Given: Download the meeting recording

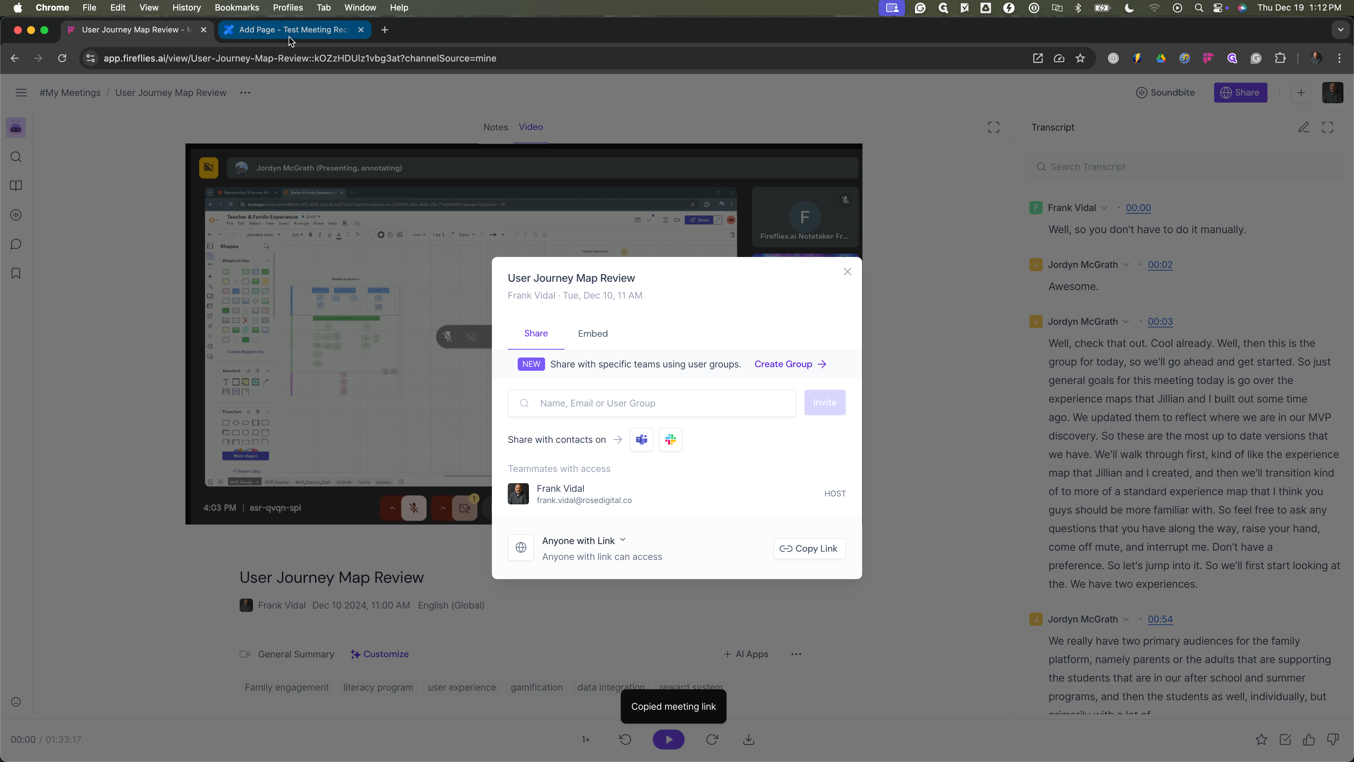Looking at the screenshot, I should pos(749,740).
